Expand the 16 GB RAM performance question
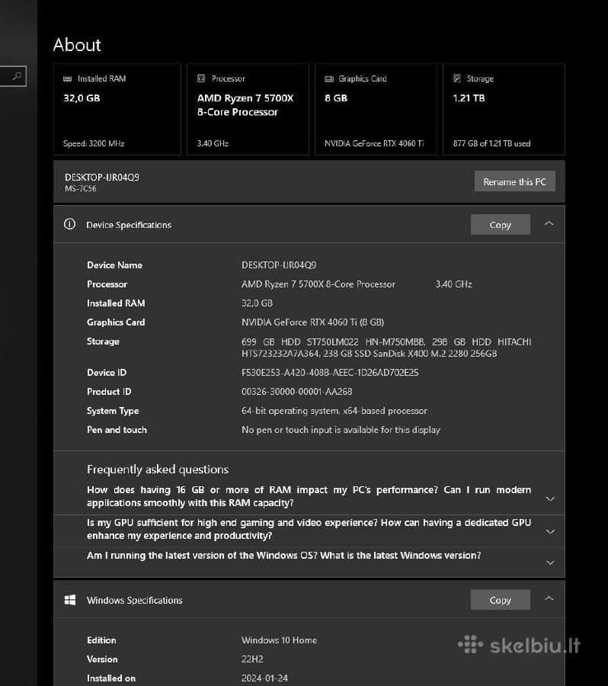 click(x=550, y=498)
